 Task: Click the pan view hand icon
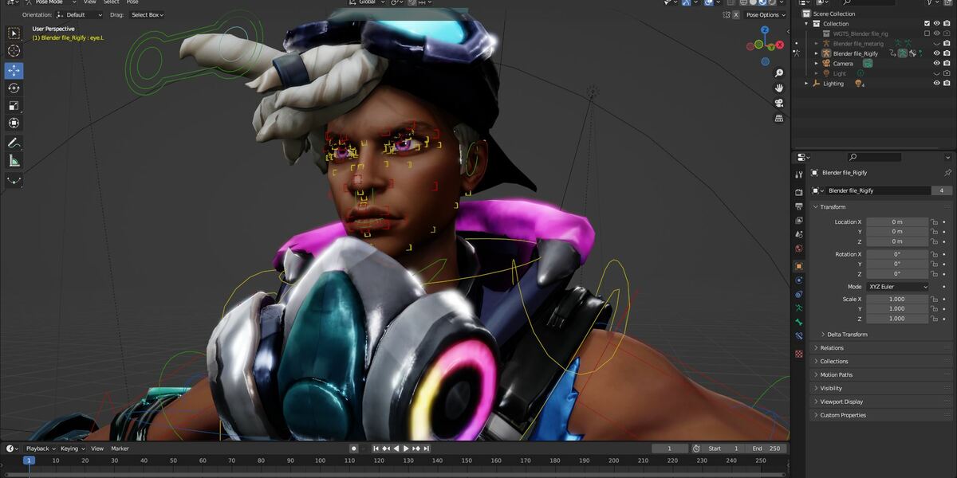(x=778, y=87)
